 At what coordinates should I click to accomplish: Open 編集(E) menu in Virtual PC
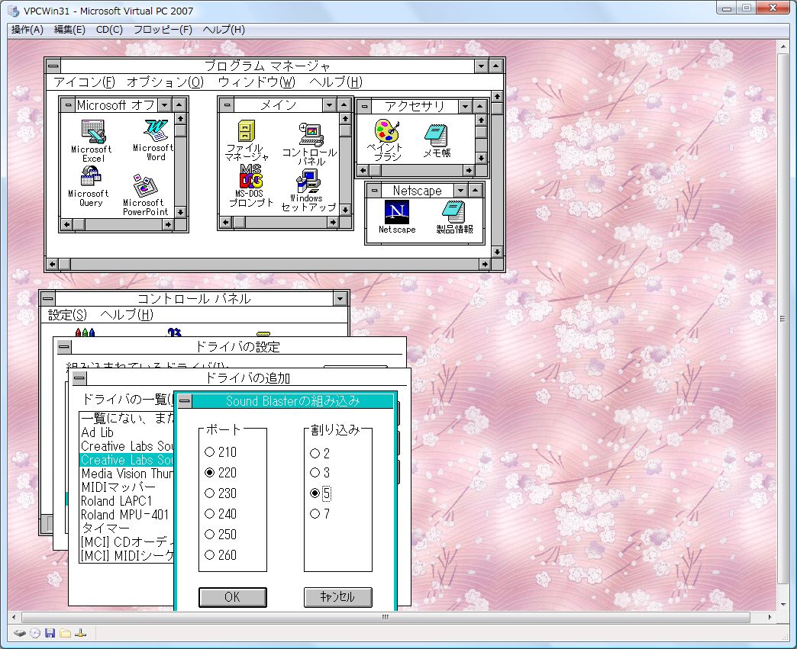pyautogui.click(x=69, y=30)
